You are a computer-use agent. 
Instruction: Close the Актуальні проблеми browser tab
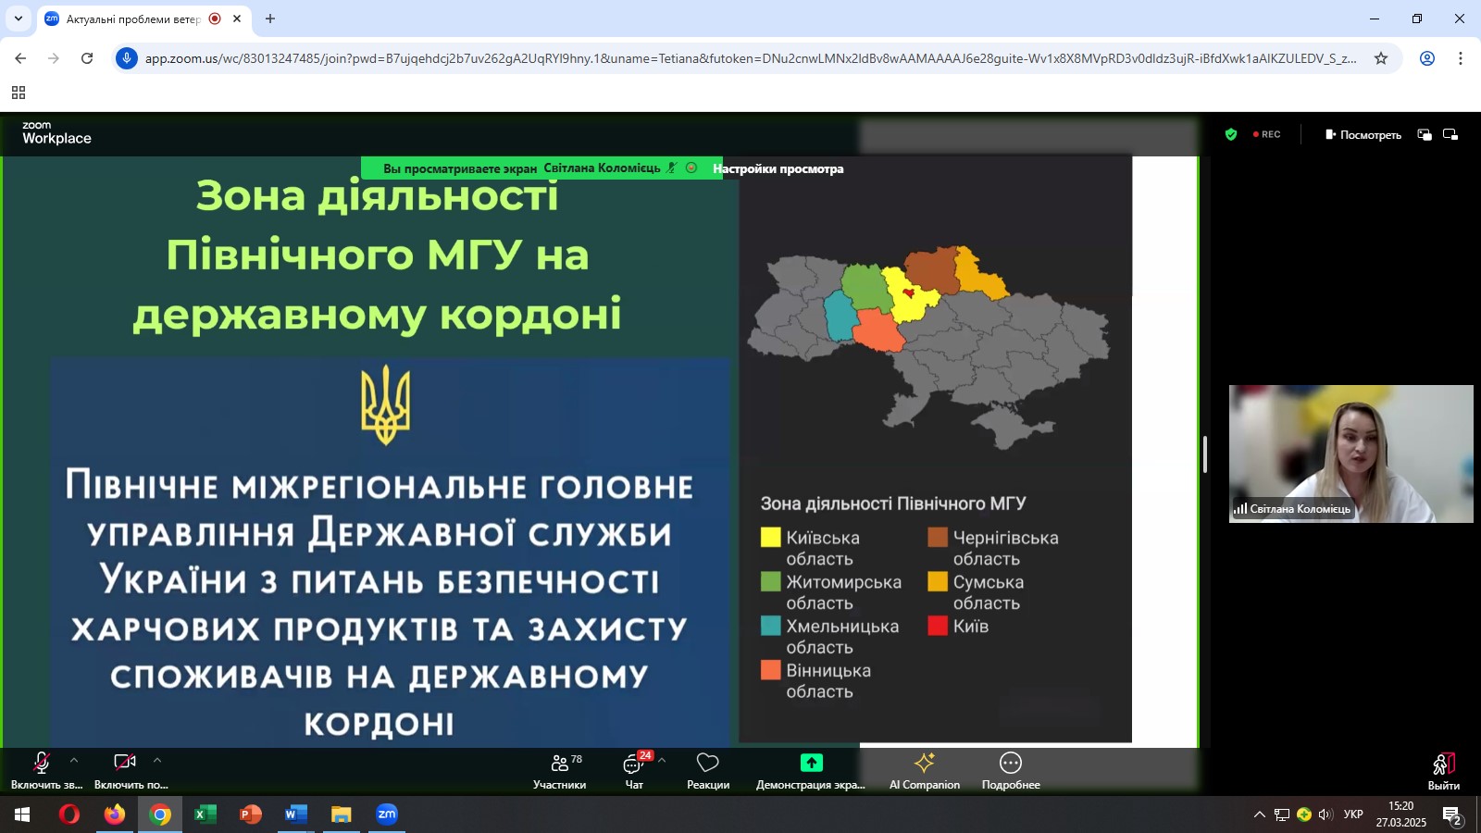click(x=237, y=19)
